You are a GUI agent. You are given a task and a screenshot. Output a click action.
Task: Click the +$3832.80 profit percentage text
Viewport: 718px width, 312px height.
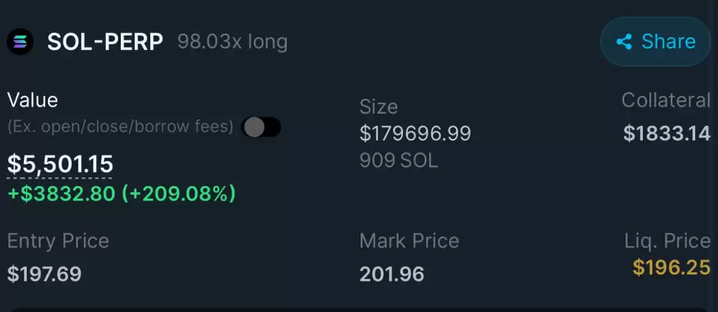pyautogui.click(x=121, y=194)
